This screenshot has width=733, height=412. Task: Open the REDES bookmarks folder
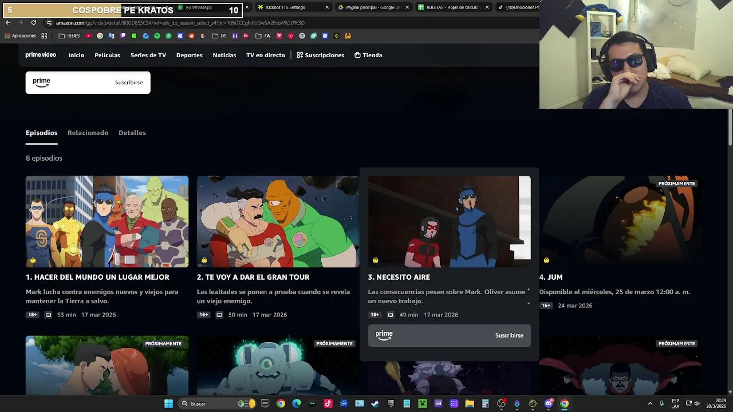pos(69,35)
